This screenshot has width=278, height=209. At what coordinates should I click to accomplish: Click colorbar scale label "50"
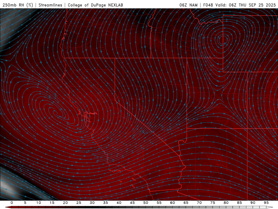(146, 203)
